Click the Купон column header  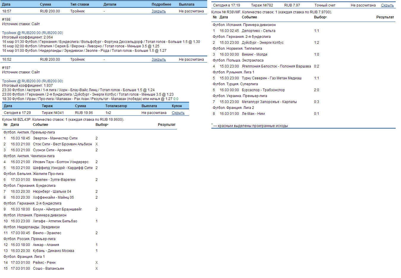coord(177,106)
